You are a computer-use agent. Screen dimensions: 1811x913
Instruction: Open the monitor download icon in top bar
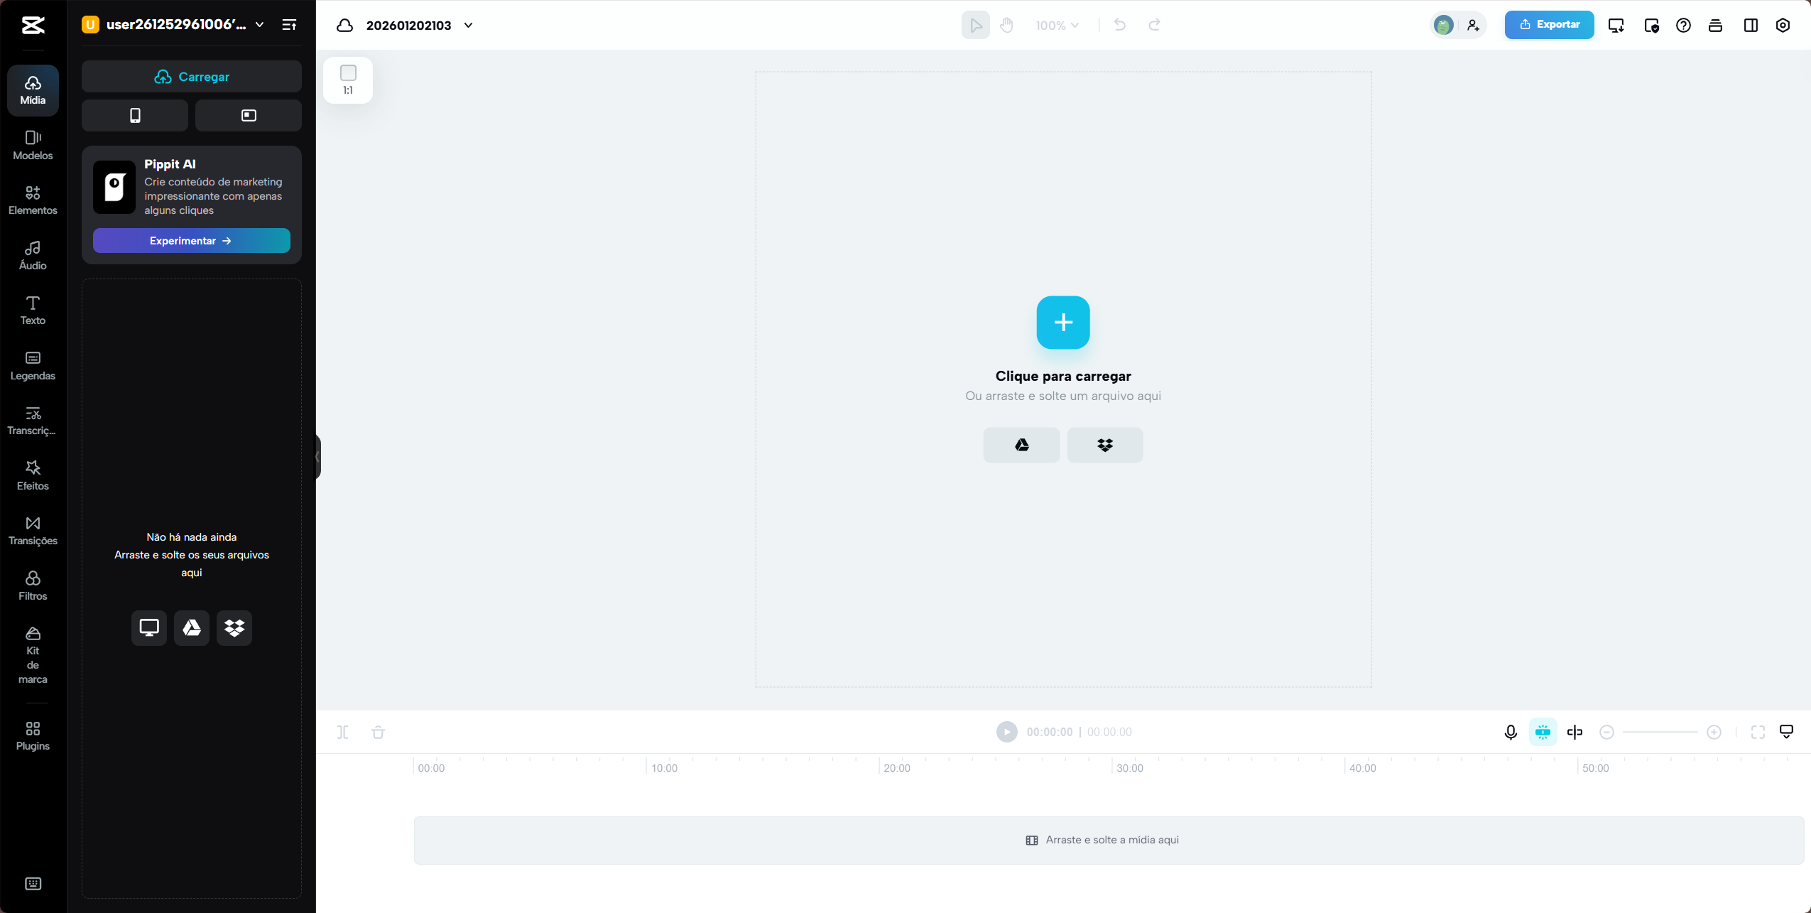tap(1616, 26)
